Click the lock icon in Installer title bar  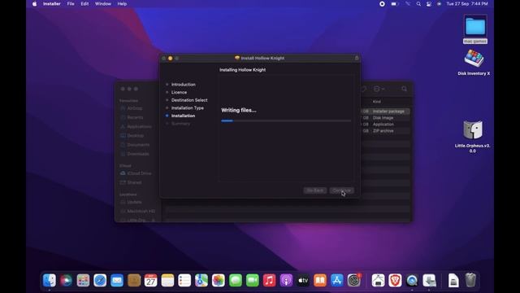(357, 58)
